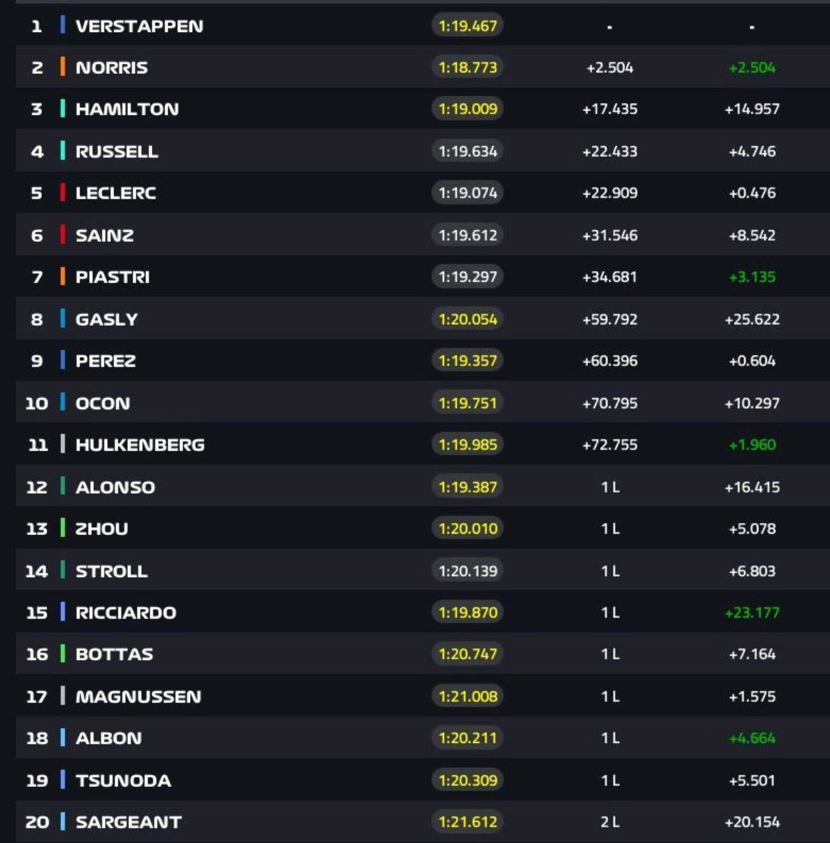Viewport: 830px width, 843px height.
Task: Open the VERSTAPPEN driver row
Action: tap(423, 26)
